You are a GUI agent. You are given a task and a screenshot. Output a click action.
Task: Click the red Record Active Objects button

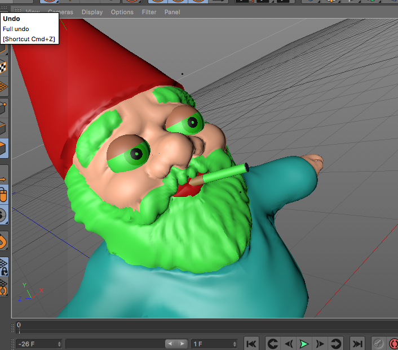click(393, 343)
